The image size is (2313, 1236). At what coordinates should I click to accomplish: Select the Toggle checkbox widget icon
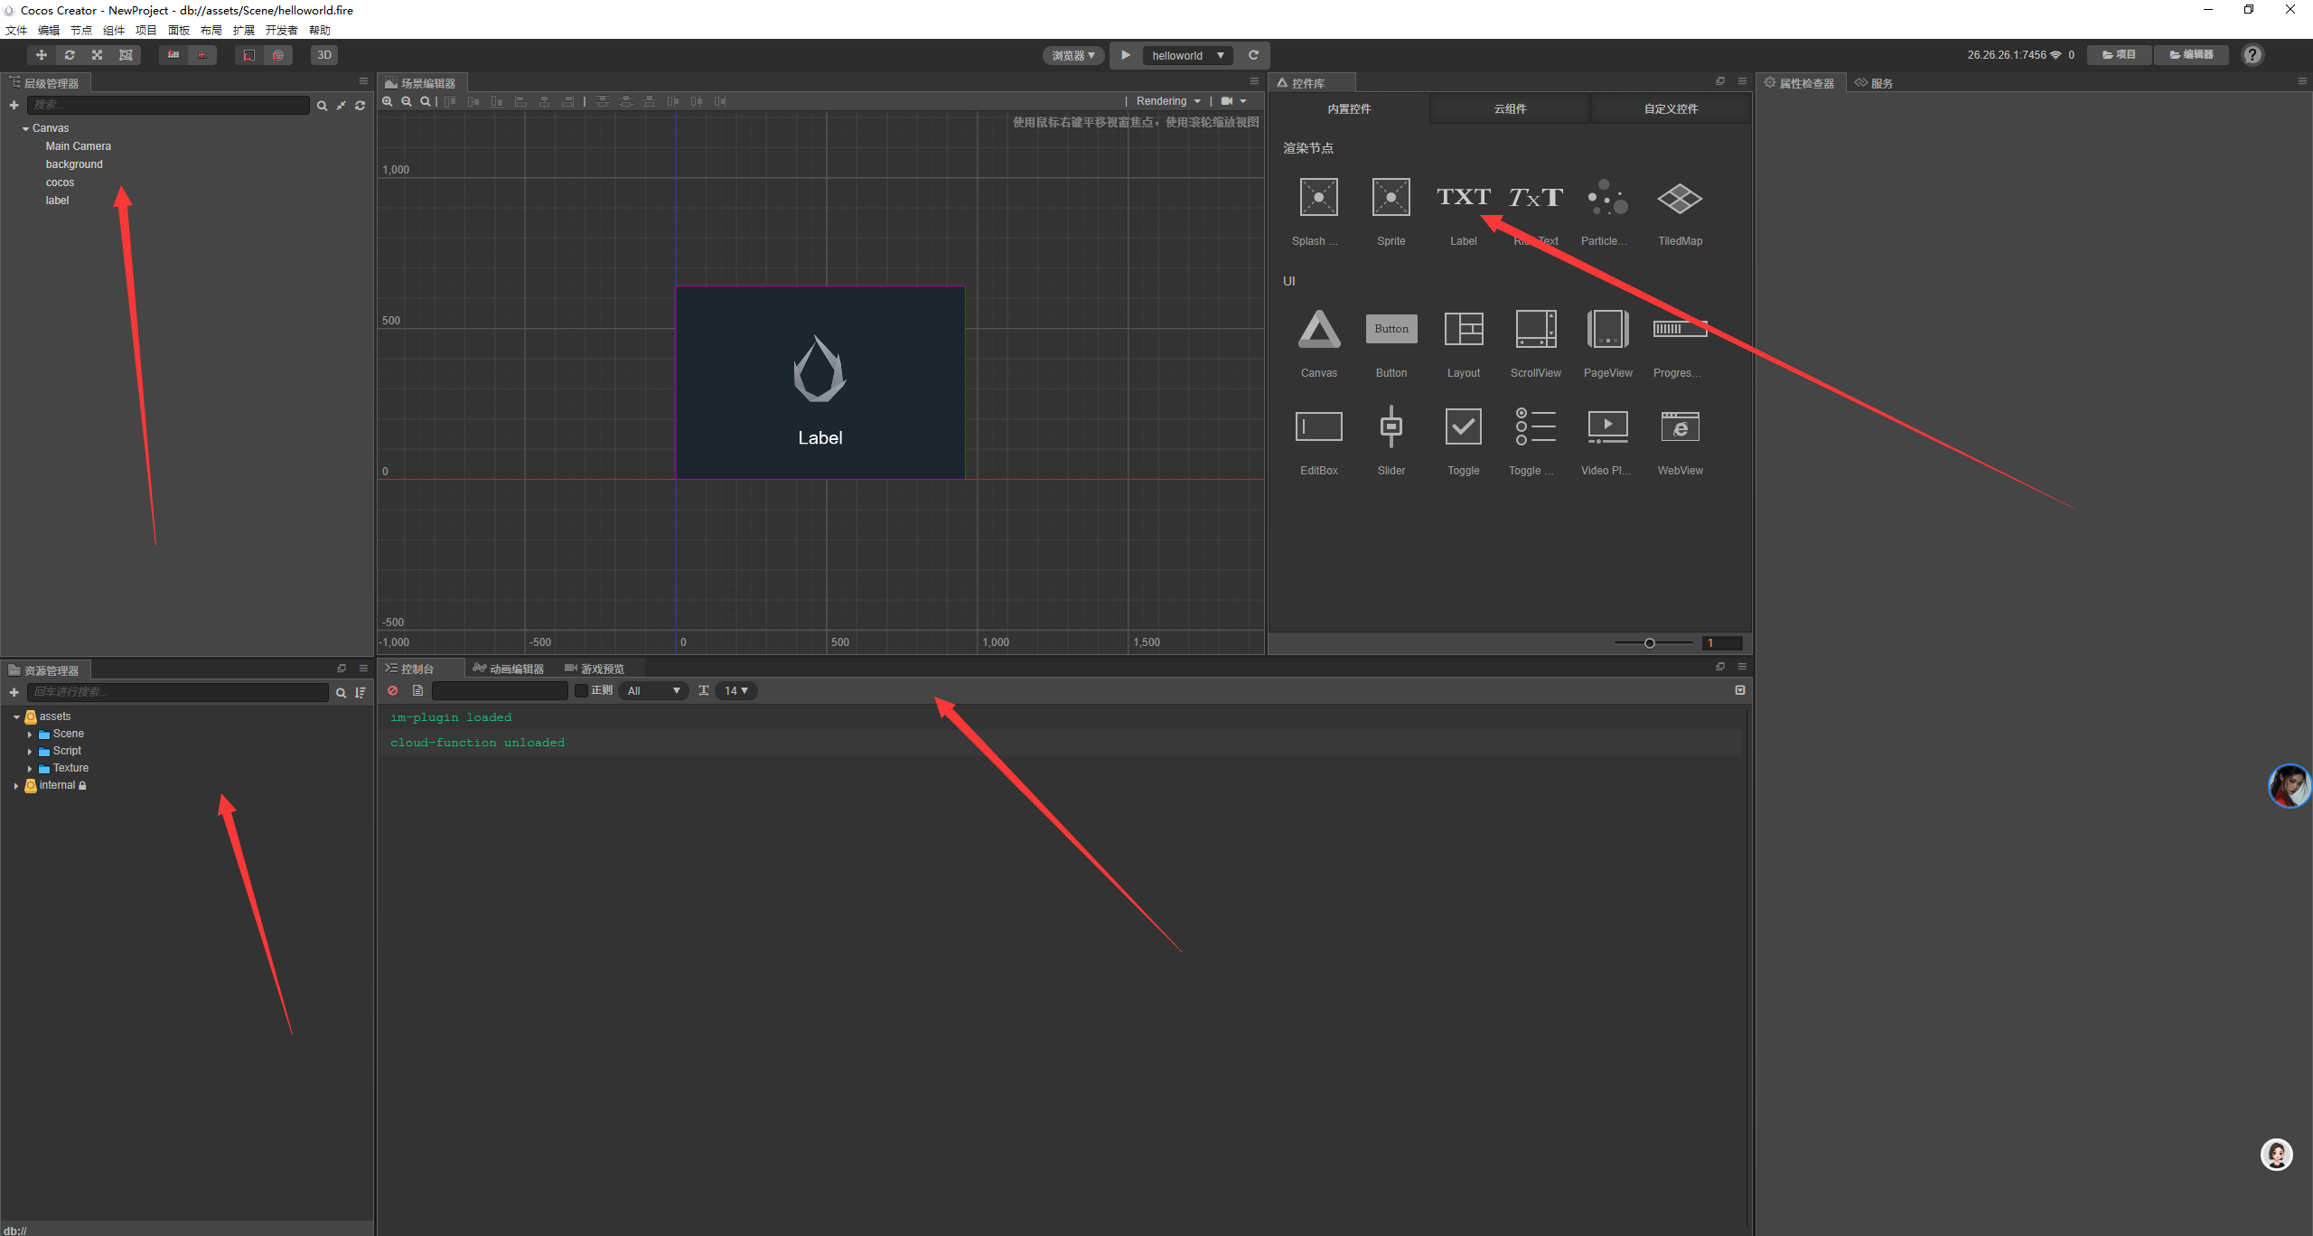[1463, 426]
